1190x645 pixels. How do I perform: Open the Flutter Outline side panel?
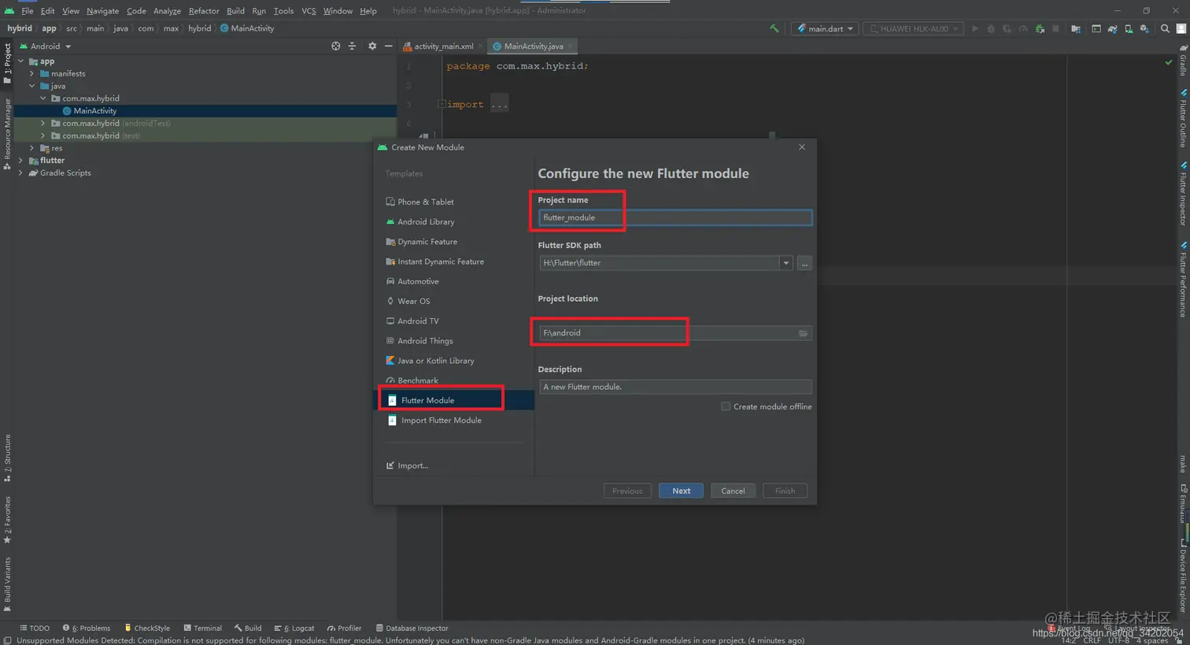pyautogui.click(x=1182, y=119)
